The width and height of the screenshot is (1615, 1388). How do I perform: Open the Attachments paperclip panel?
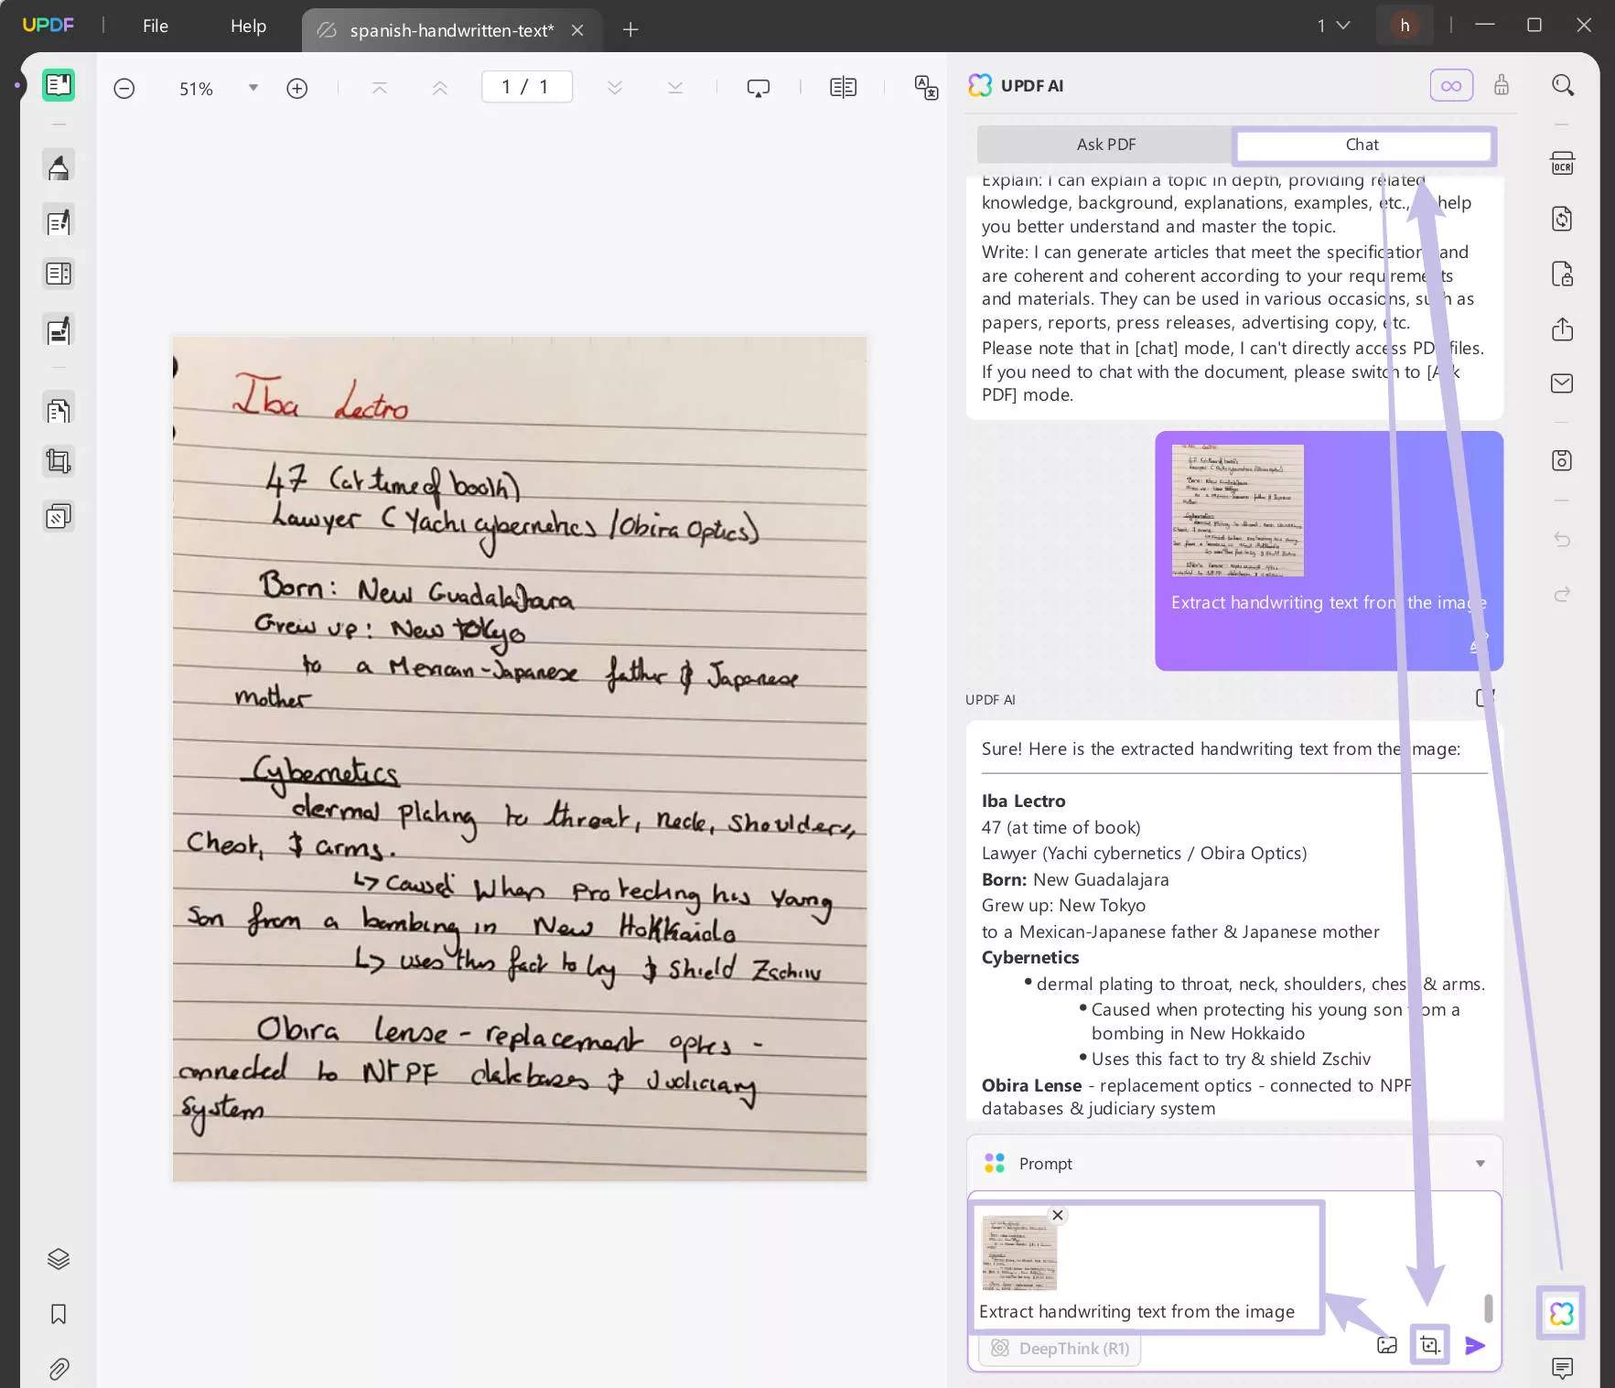coord(59,1369)
